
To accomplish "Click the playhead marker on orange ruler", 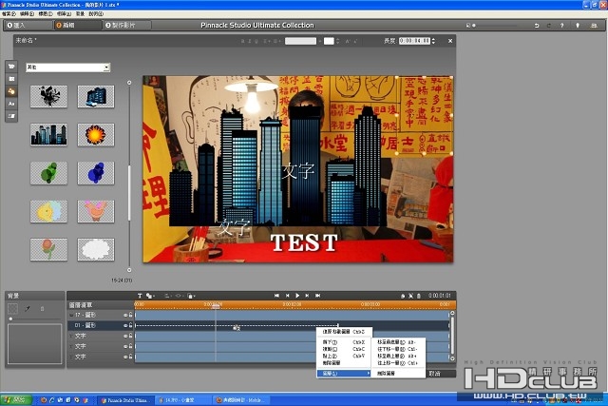I will (216, 306).
